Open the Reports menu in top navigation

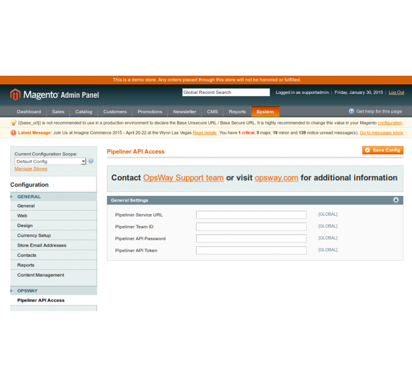pos(237,112)
